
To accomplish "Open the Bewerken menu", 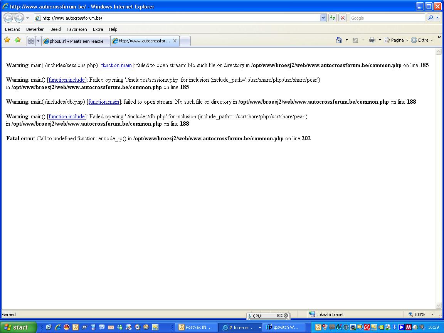I will point(35,29).
